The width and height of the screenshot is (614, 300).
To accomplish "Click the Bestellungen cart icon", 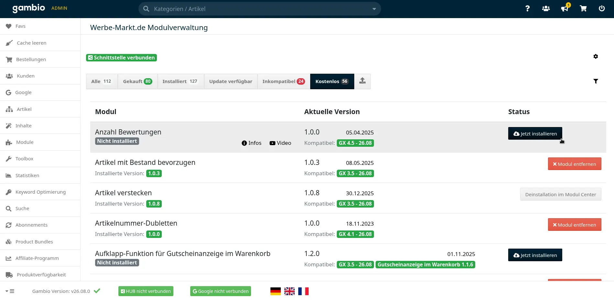I will click(9, 59).
